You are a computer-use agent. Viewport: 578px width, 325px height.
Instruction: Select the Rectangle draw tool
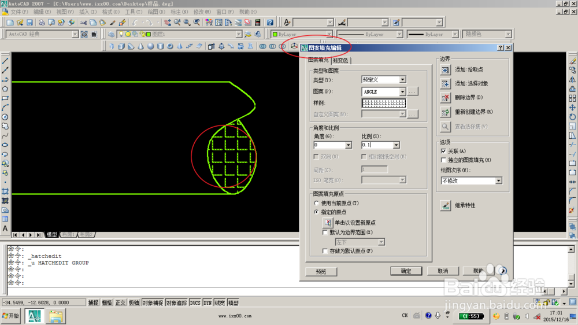coord(5,98)
